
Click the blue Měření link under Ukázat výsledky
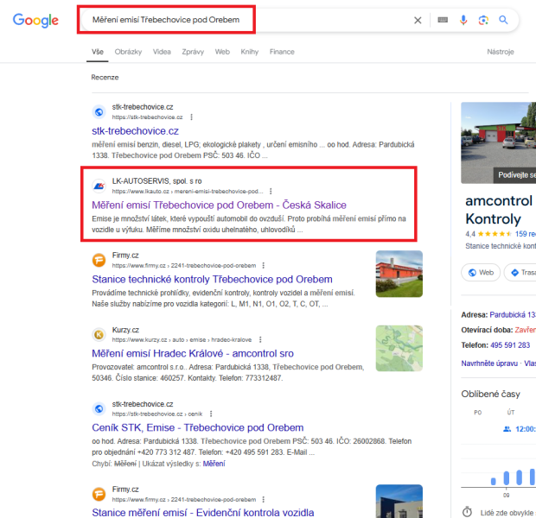click(x=214, y=464)
